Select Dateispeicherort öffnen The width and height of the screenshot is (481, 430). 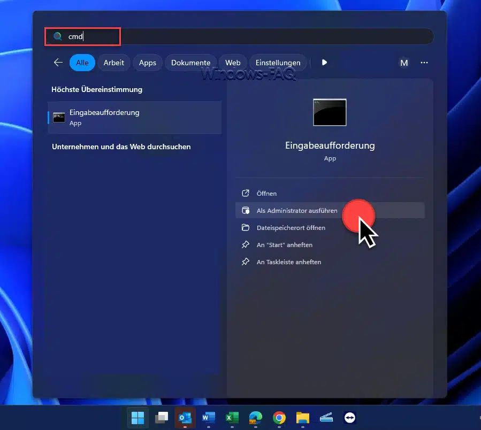(x=330, y=228)
